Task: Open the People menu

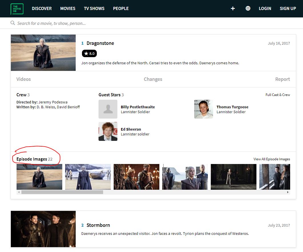Action: pos(121,9)
